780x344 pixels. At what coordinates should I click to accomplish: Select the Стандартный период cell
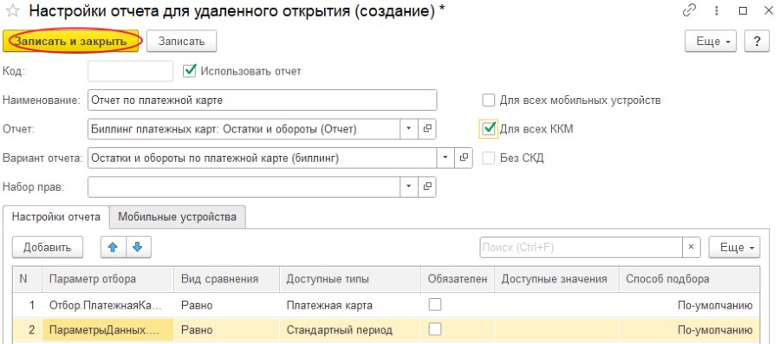[x=350, y=329]
